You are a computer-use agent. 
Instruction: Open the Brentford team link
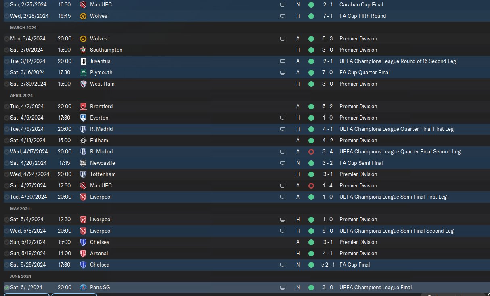click(x=101, y=107)
